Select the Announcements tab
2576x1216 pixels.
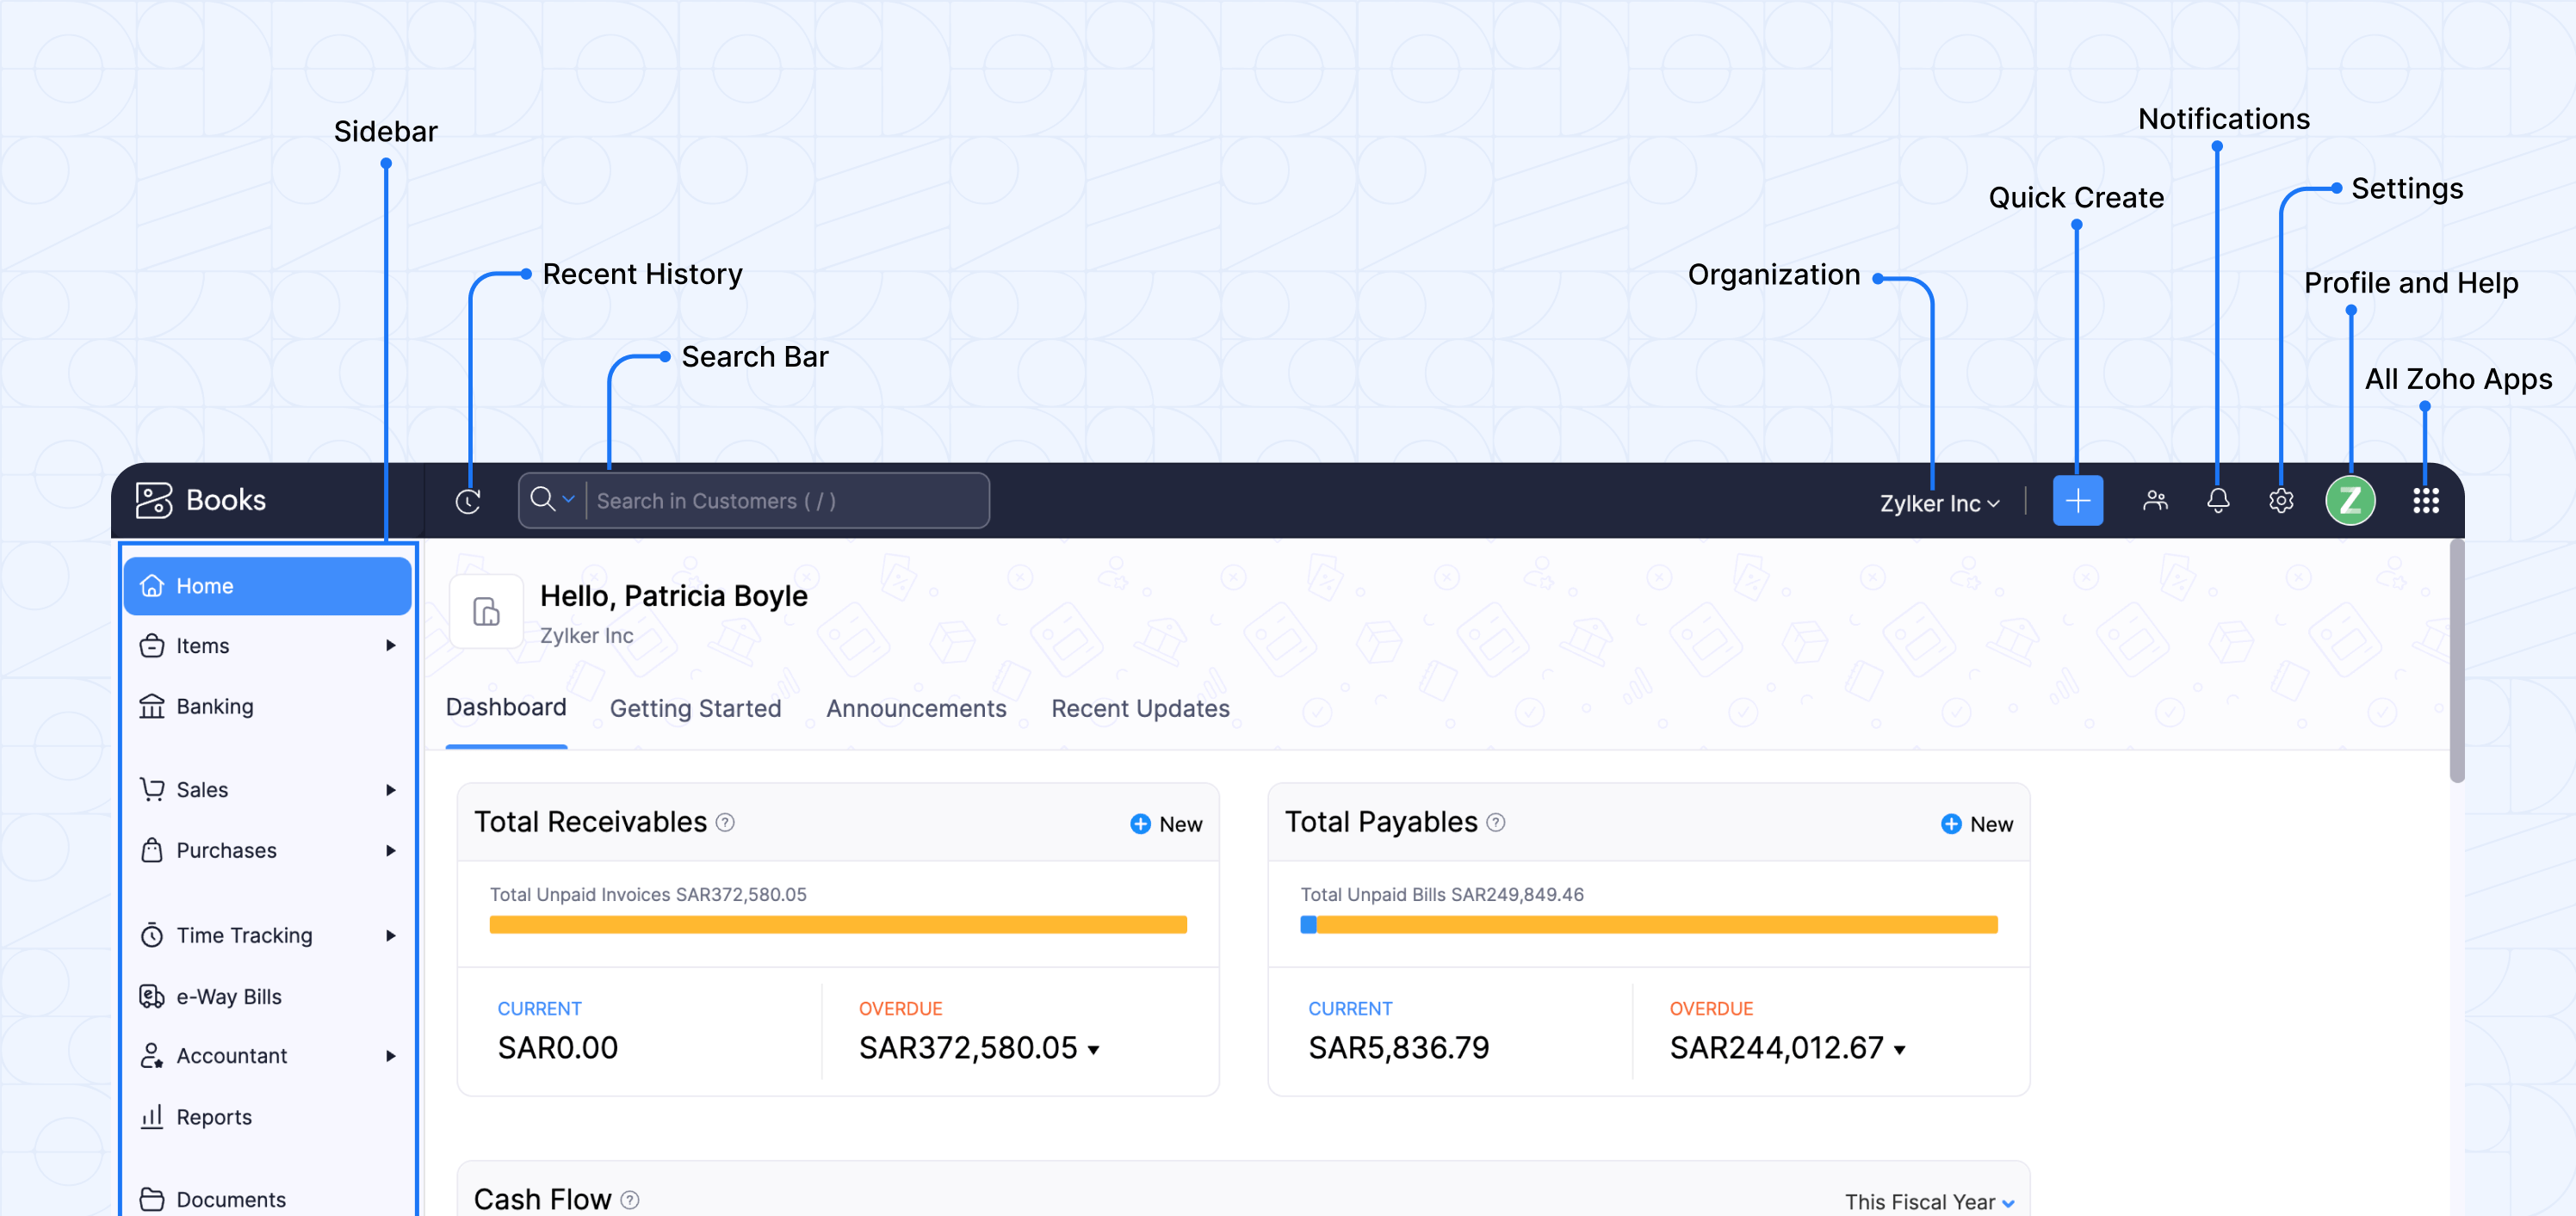917,707
